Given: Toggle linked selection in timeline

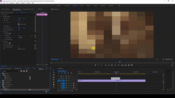Looking at the screenshot, I should click(65, 73).
